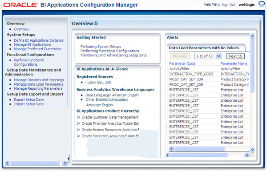Click the left pane collapse splitter arrow

[68, 159]
